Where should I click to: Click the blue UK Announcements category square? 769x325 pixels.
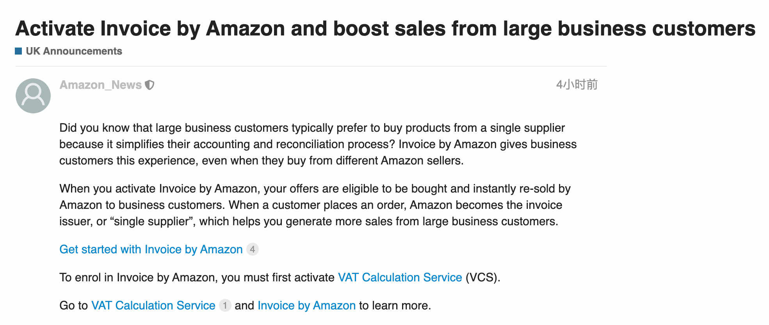pos(18,51)
